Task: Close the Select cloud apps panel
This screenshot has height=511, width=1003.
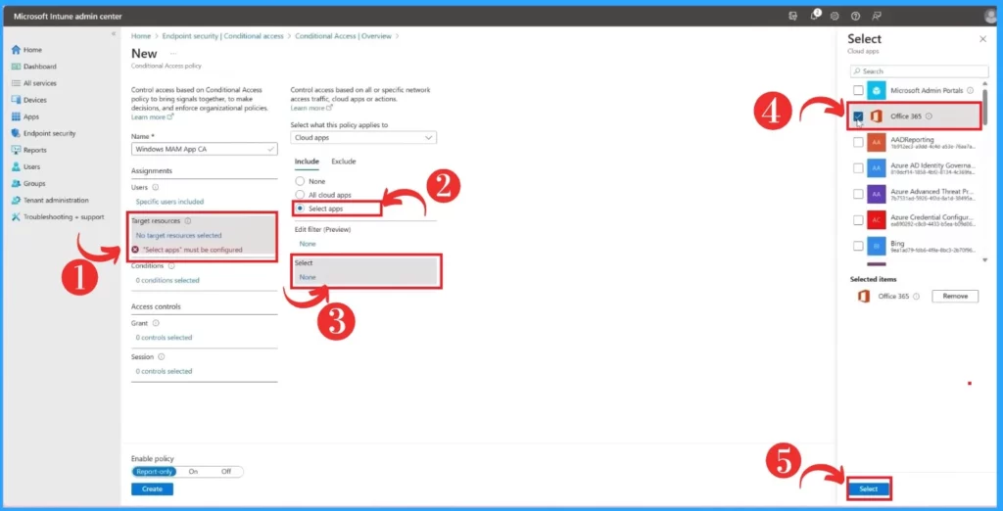Action: pos(982,39)
